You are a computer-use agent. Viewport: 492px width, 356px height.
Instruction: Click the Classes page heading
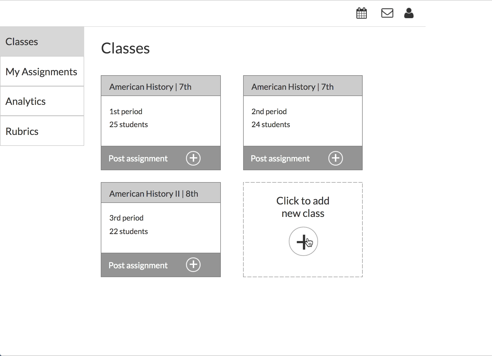tap(125, 48)
